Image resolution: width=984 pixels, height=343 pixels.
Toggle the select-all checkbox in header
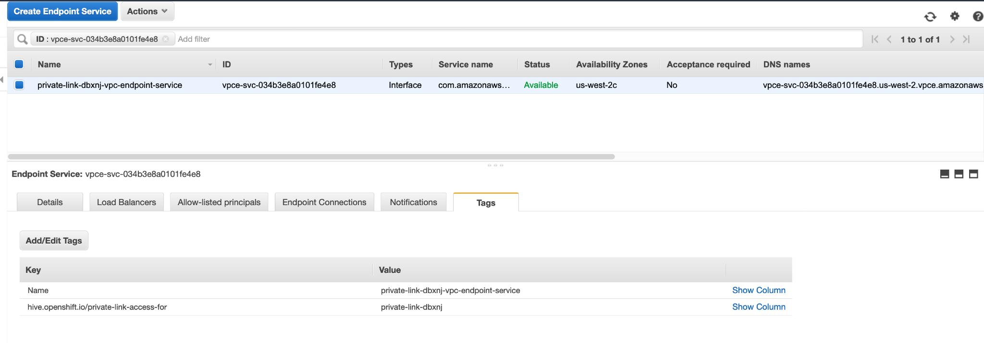(x=19, y=64)
